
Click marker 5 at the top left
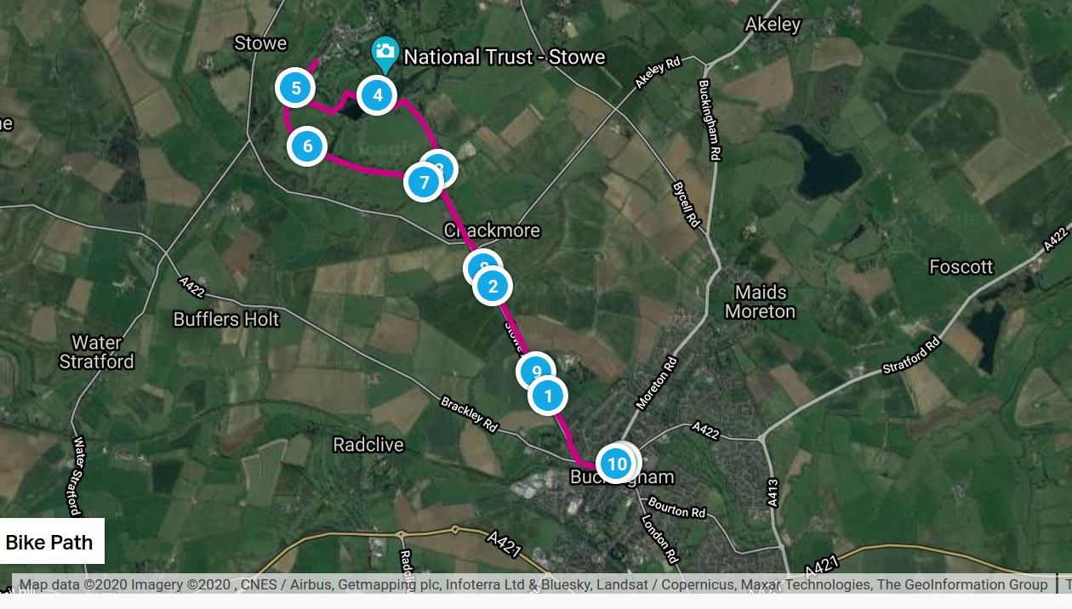(x=294, y=86)
